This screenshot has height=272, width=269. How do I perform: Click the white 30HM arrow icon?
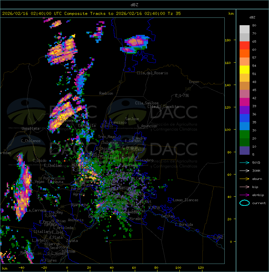click(244, 171)
